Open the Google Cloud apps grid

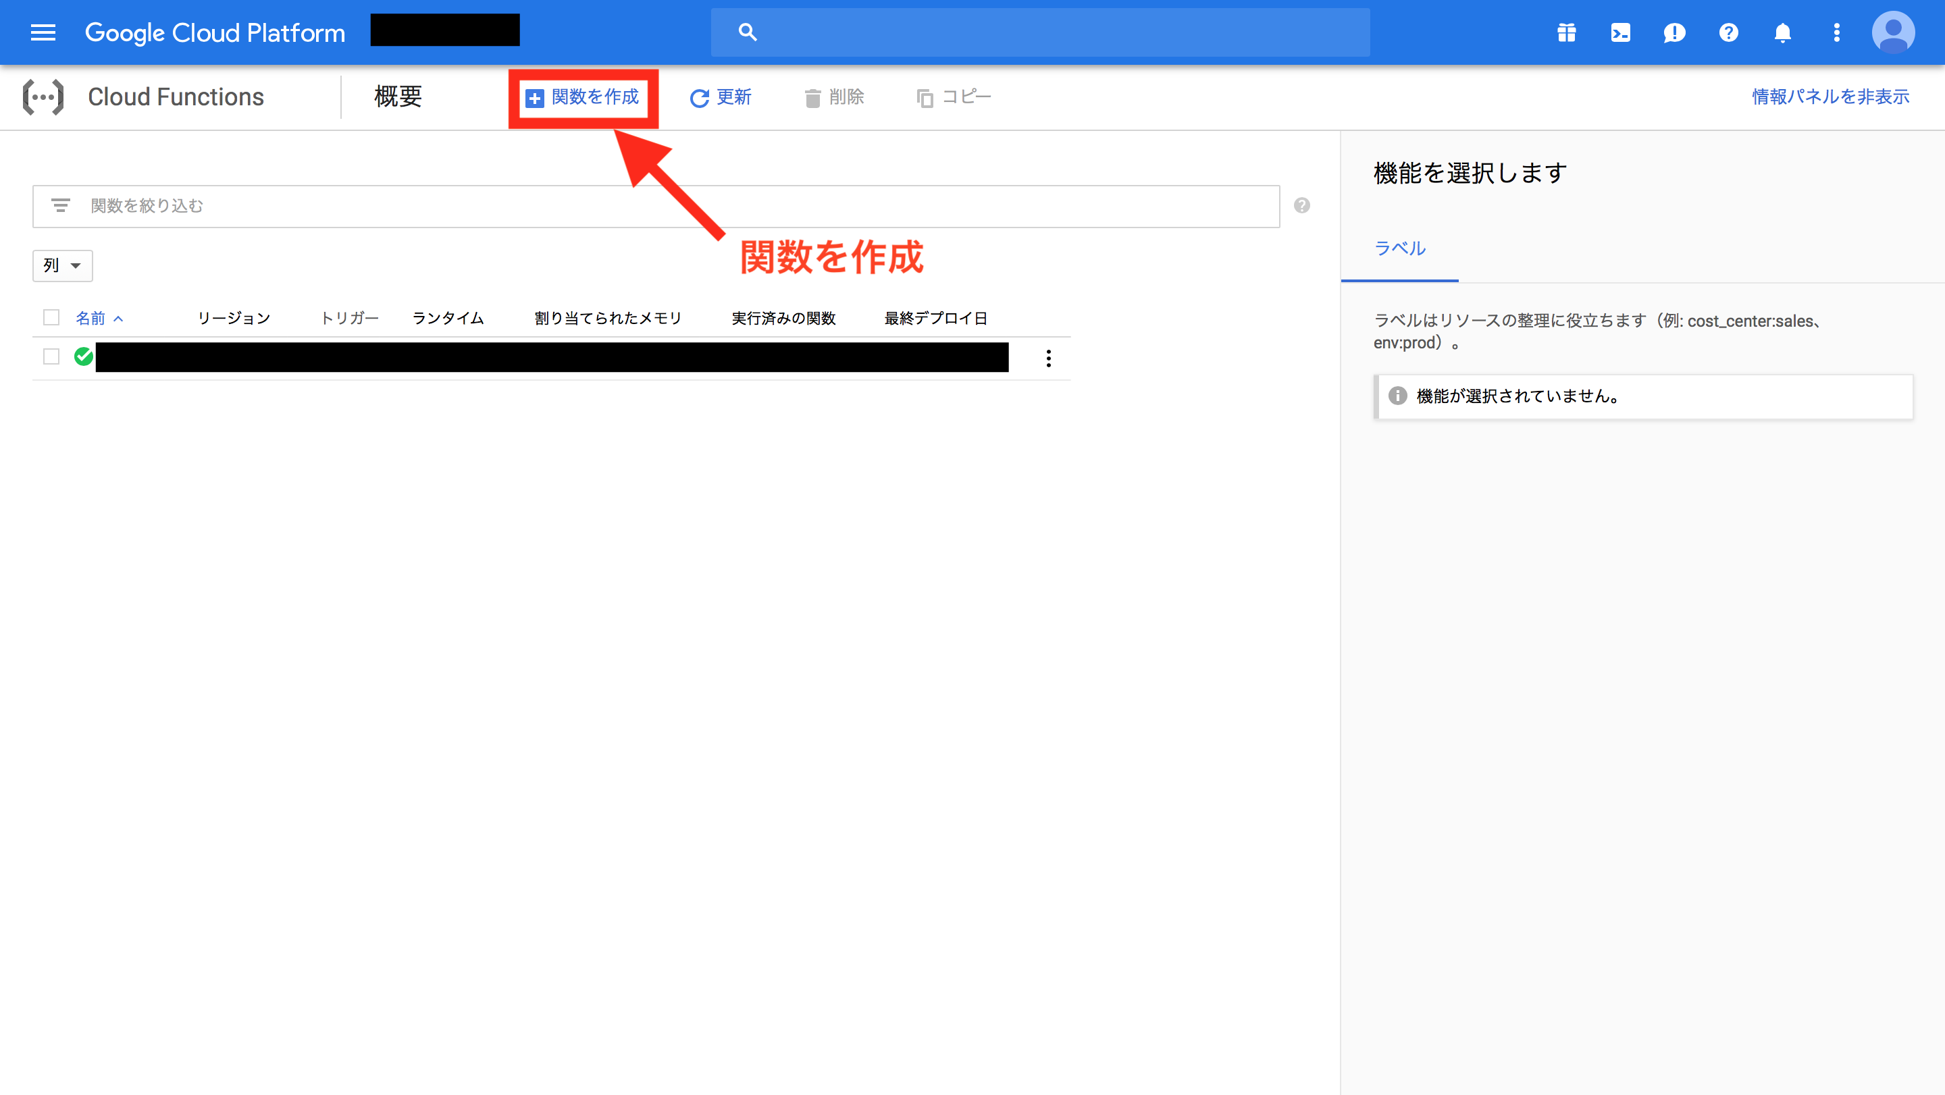(1566, 32)
